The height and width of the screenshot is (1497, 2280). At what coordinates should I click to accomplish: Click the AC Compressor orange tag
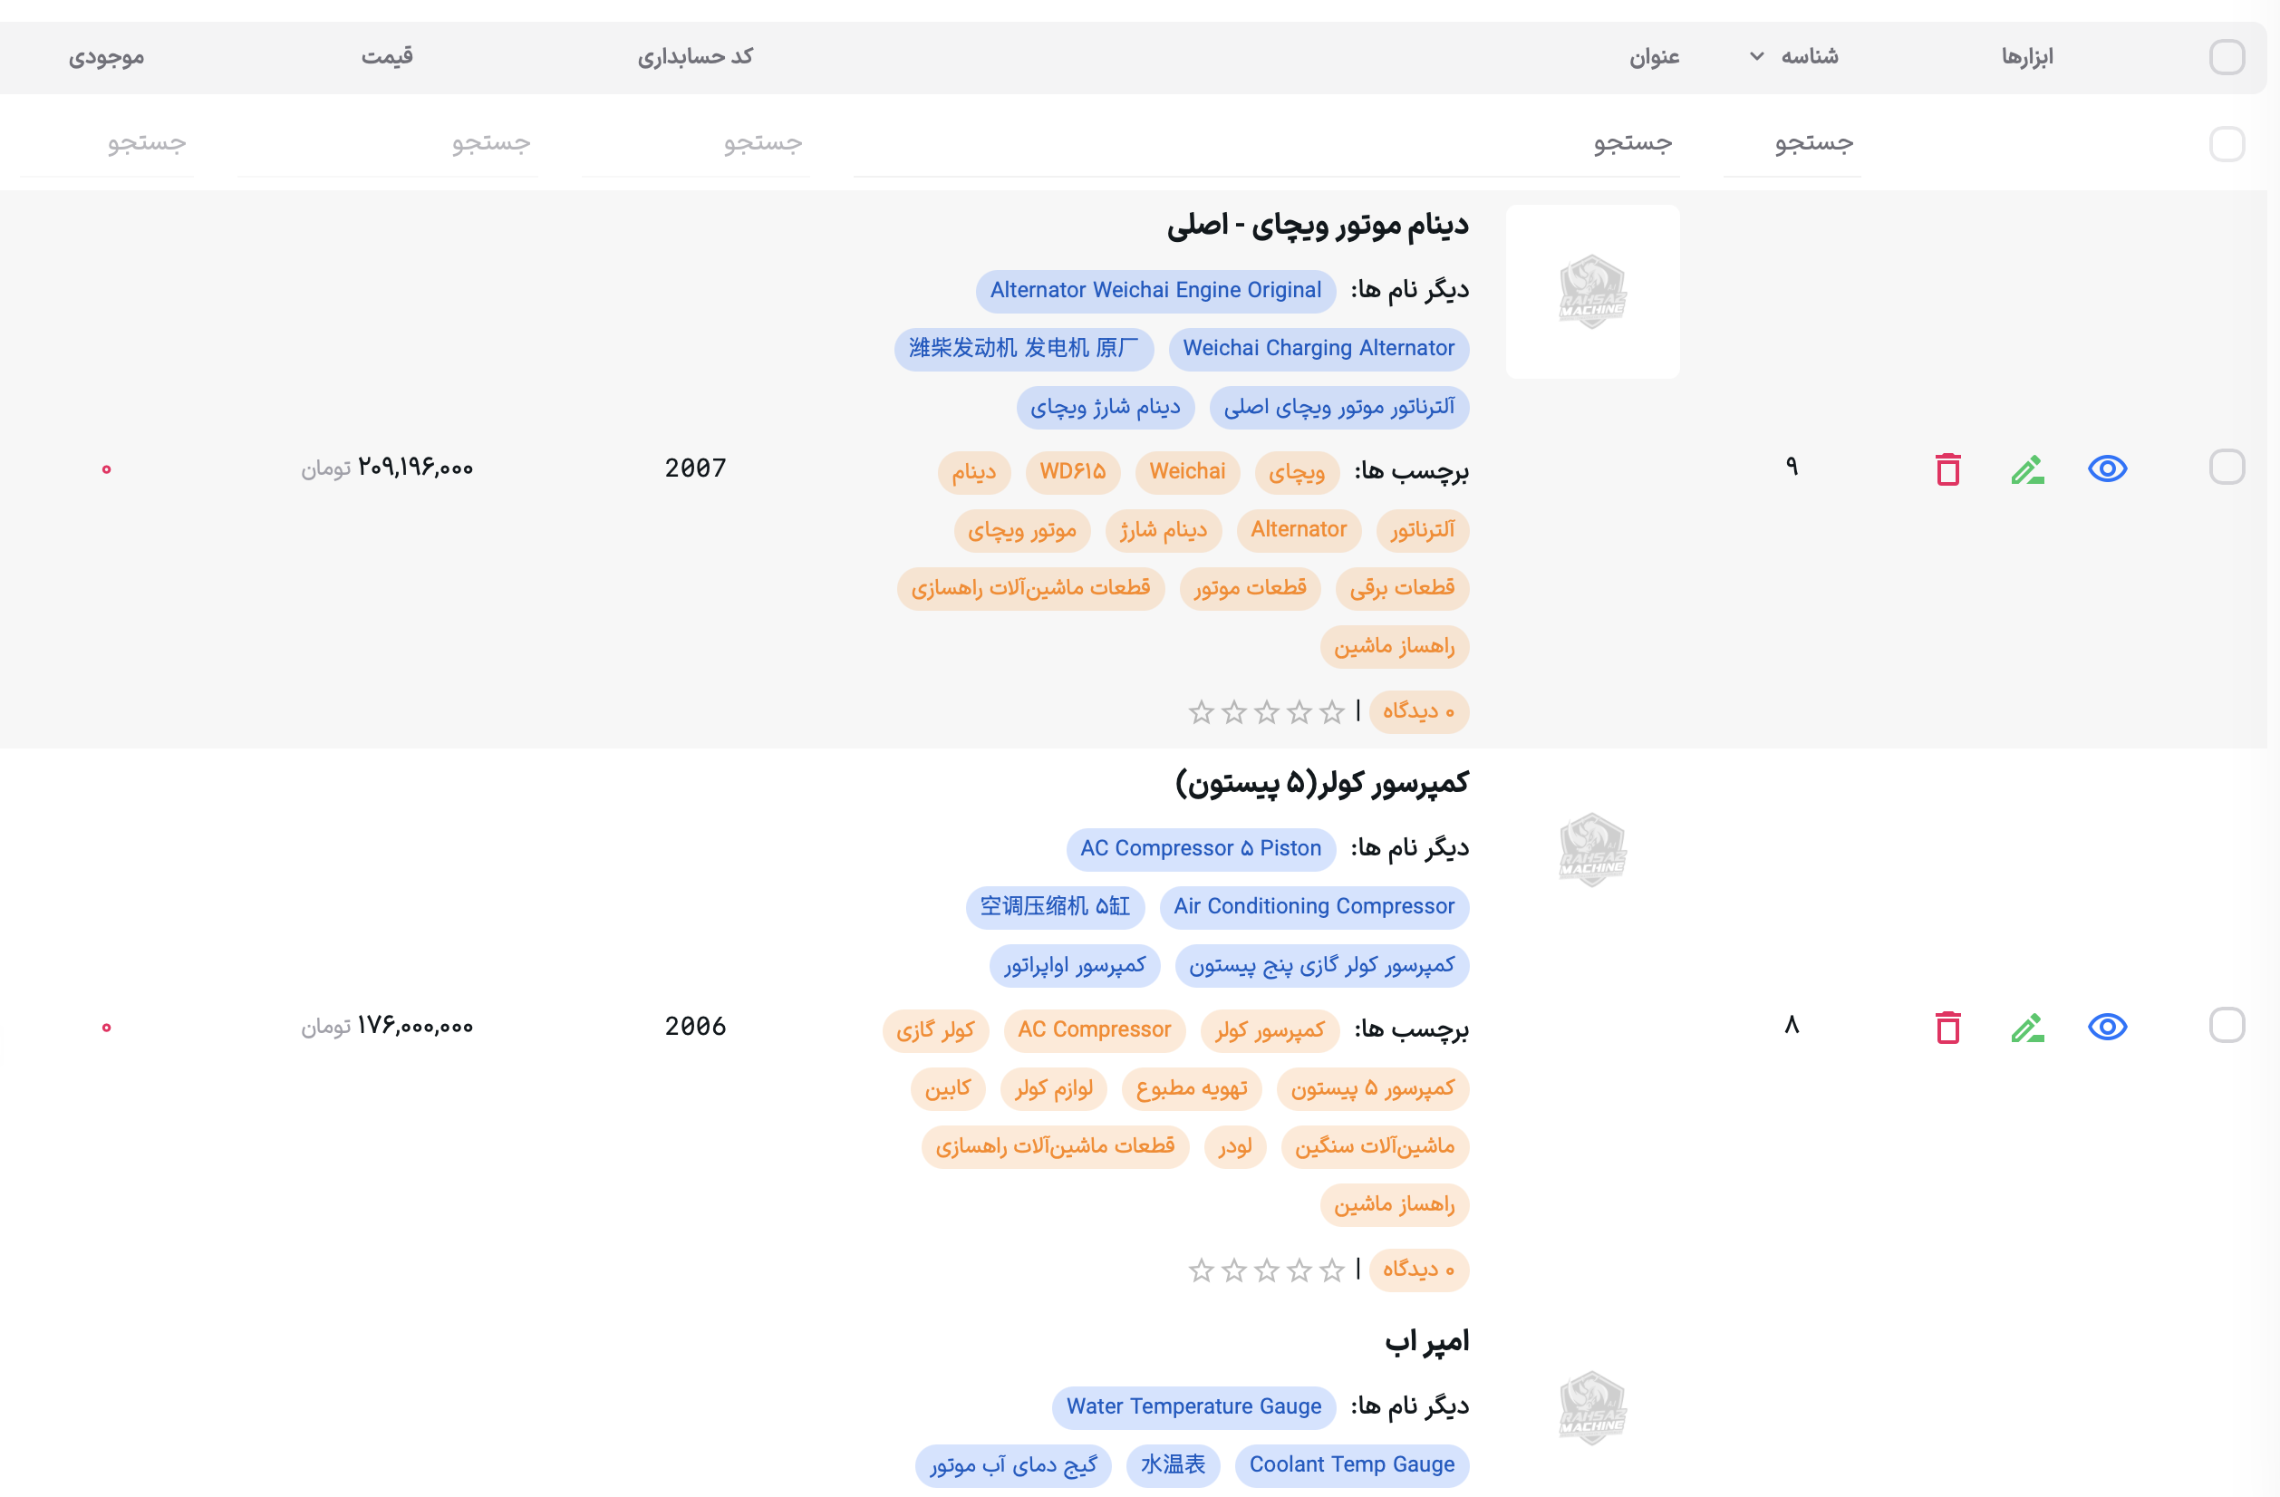pyautogui.click(x=1094, y=1029)
